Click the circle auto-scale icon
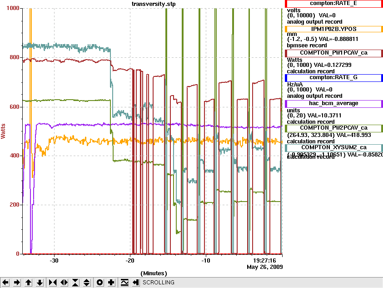Screen dimensions: 383x288 [99, 283]
